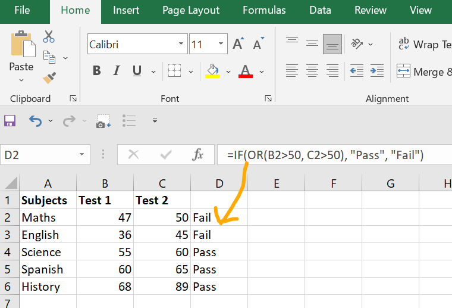Customize Quick Access Toolbar dropdown
Image resolution: width=452 pixels, height=308 pixels.
click(x=155, y=121)
